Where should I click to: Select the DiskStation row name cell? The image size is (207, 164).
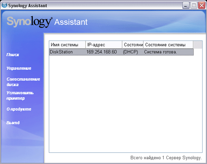pyautogui.click(x=61, y=52)
